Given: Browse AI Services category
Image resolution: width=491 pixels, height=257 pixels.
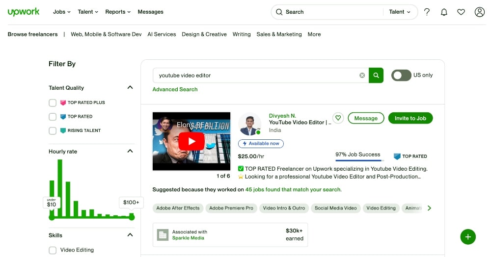Looking at the screenshot, I should (162, 34).
